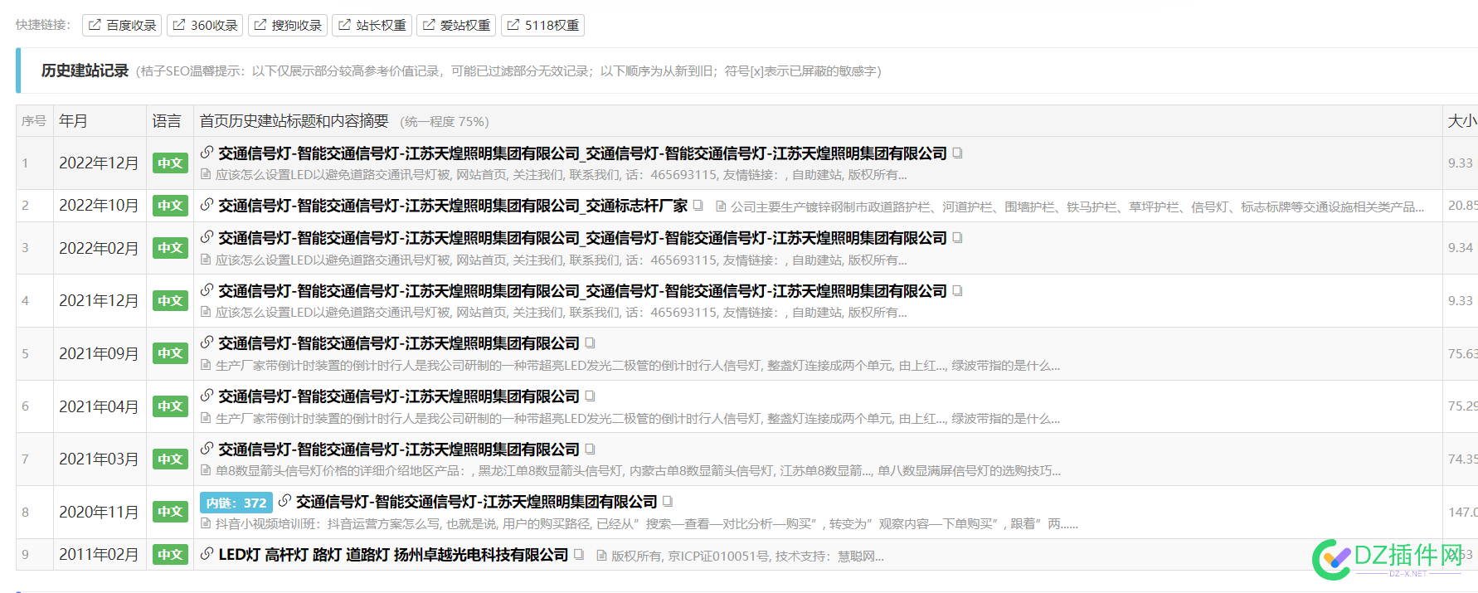Click the chain-link icon in the 2020年11月 row
This screenshot has width=1478, height=593.
pyautogui.click(x=284, y=501)
